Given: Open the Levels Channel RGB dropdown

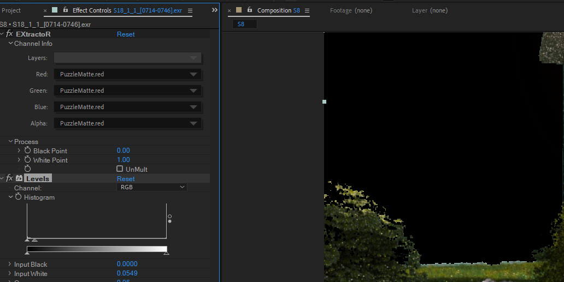Looking at the screenshot, I should click(x=152, y=187).
